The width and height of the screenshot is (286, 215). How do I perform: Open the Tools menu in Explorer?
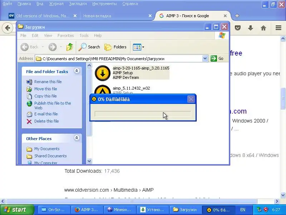pyautogui.click(x=84, y=35)
